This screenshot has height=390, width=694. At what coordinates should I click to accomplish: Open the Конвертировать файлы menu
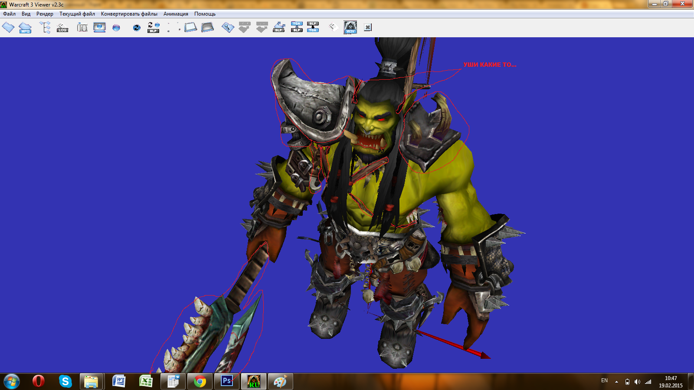[x=129, y=14]
